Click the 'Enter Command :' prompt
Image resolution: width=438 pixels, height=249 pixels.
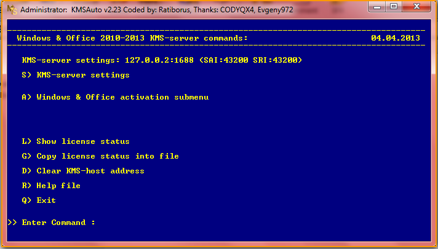click(x=52, y=223)
